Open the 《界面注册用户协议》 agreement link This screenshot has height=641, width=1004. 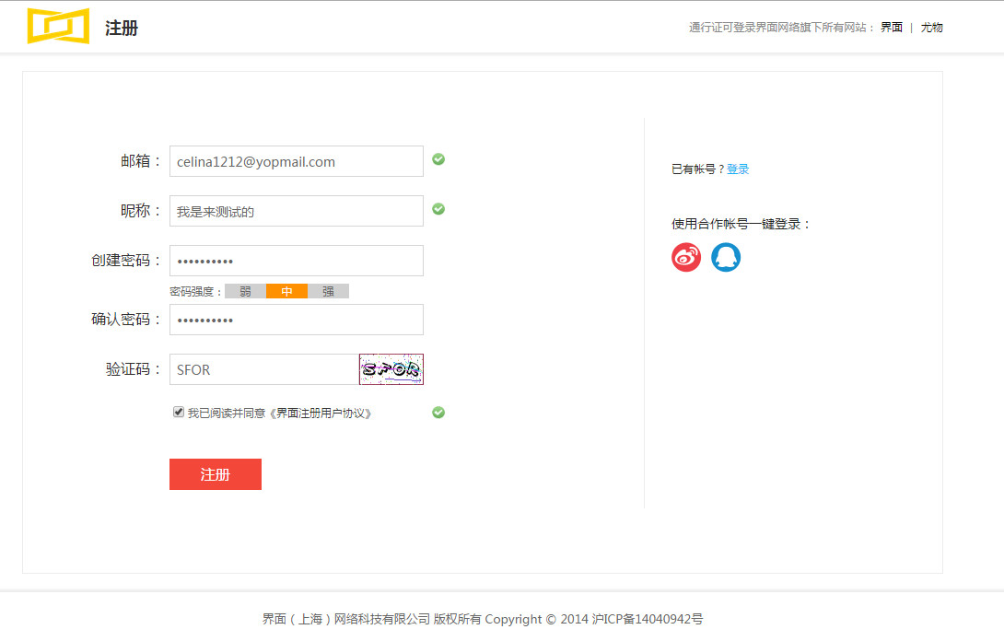coord(321,414)
